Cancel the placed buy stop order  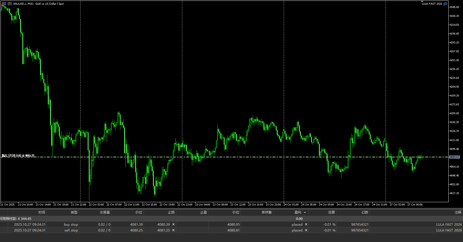coord(306,224)
